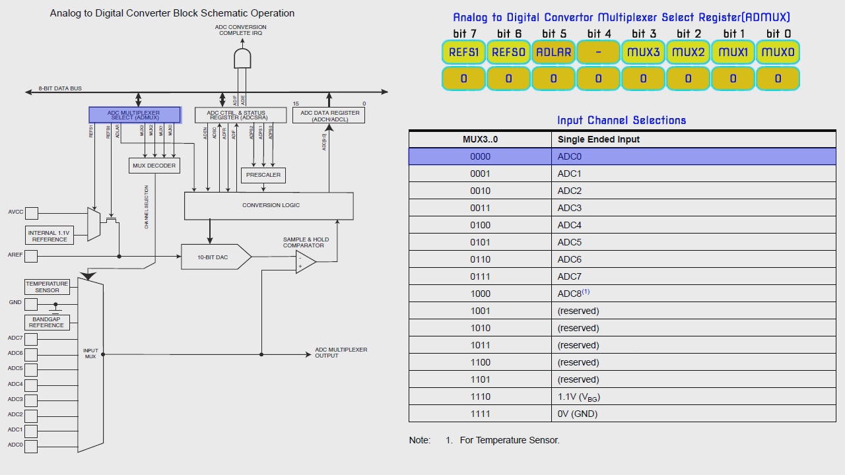Click the AND gate symbol under ADC Conversion Complete IRQ

[x=242, y=58]
